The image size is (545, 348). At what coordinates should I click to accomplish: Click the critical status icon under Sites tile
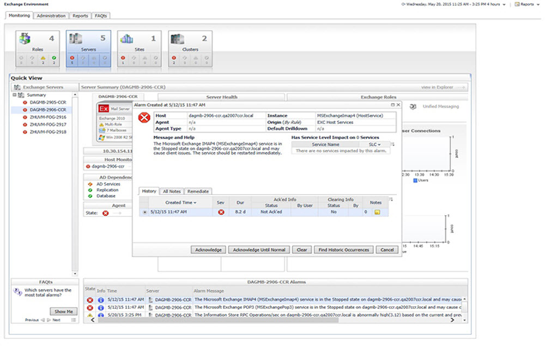[123, 58]
